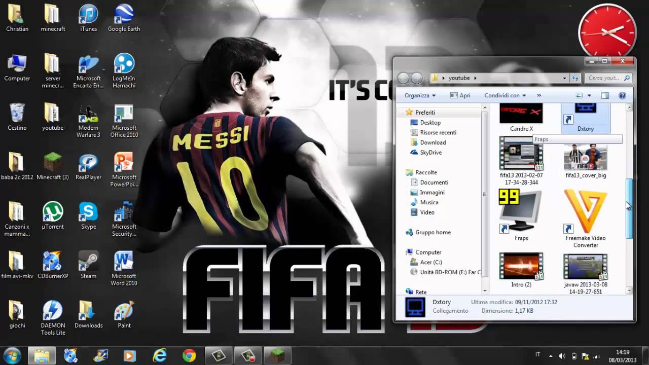
Task: Open SkyDrive in the navigation pane
Action: [x=430, y=153]
